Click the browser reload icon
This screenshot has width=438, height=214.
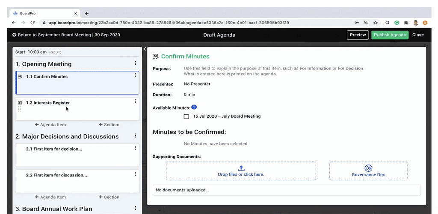click(33, 23)
